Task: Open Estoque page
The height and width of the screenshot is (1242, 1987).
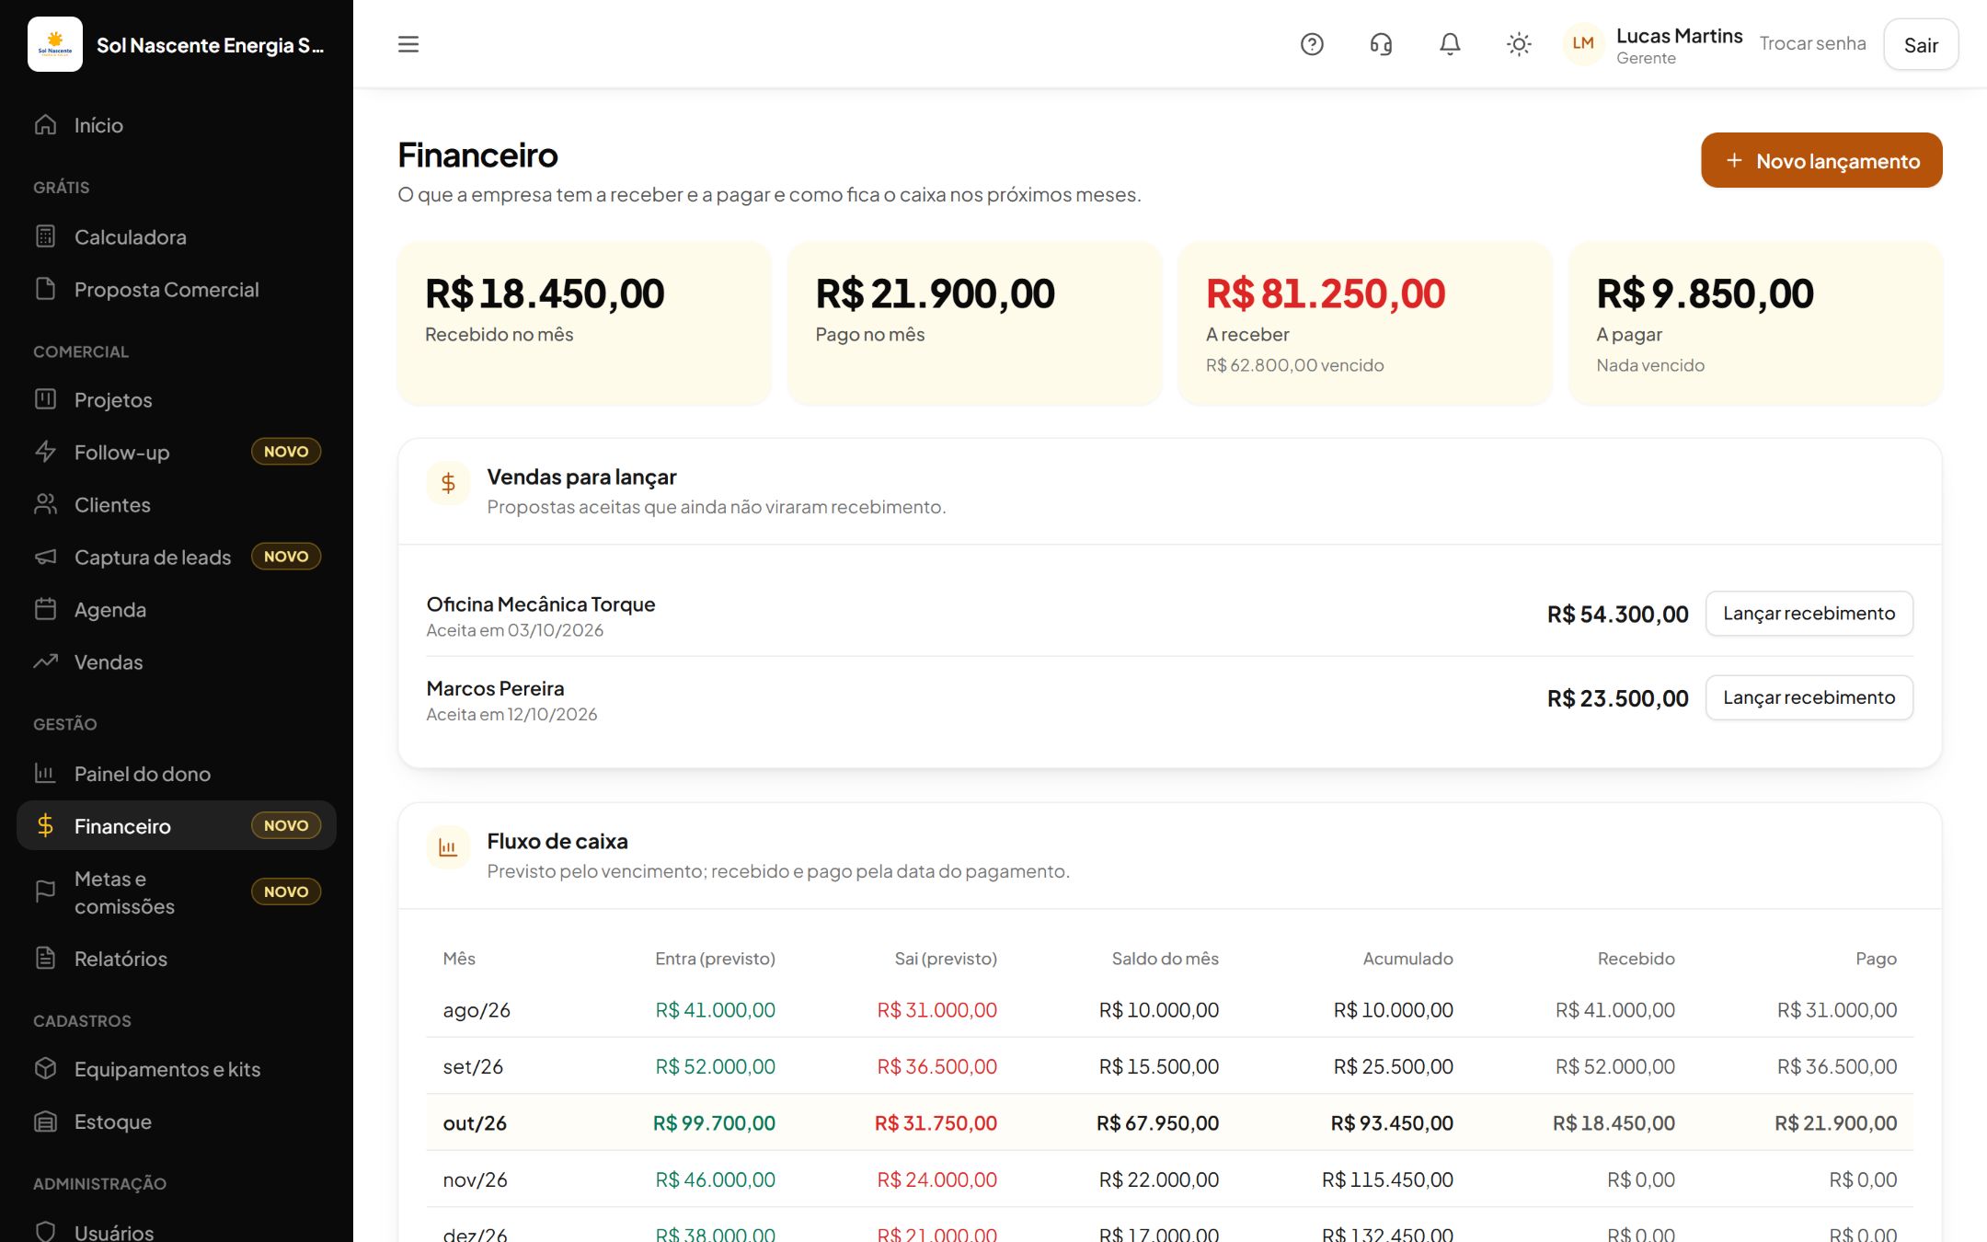Action: pos(177,1121)
